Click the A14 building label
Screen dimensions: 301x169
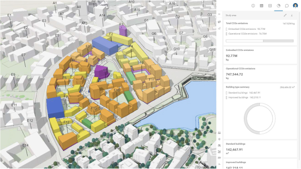coord(102,15)
